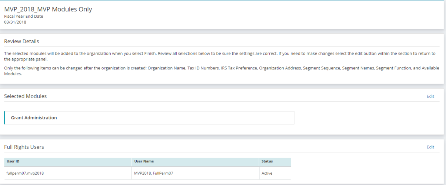Sort by the User ID column header

(x=67, y=161)
